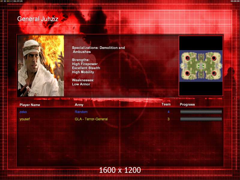Click the 00:00:00 timer readout
This screenshot has width=240, height=180.
(x=235, y=1)
